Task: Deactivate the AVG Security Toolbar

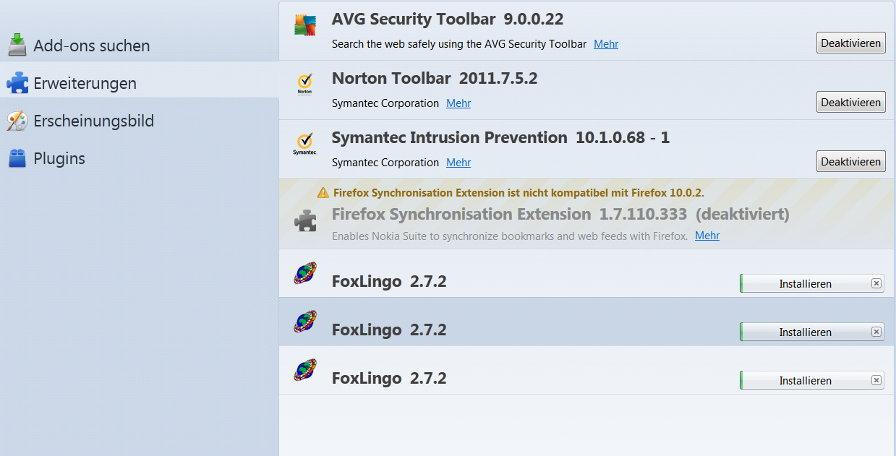Action: (x=850, y=43)
